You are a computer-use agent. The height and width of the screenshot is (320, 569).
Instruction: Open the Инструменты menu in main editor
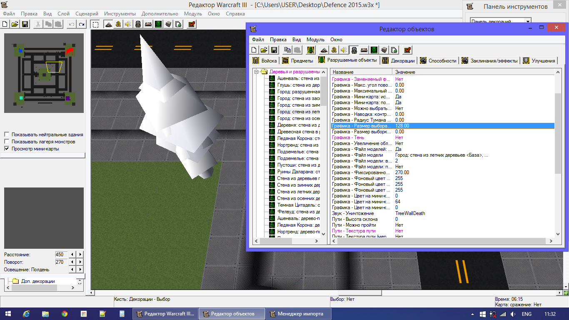click(120, 14)
